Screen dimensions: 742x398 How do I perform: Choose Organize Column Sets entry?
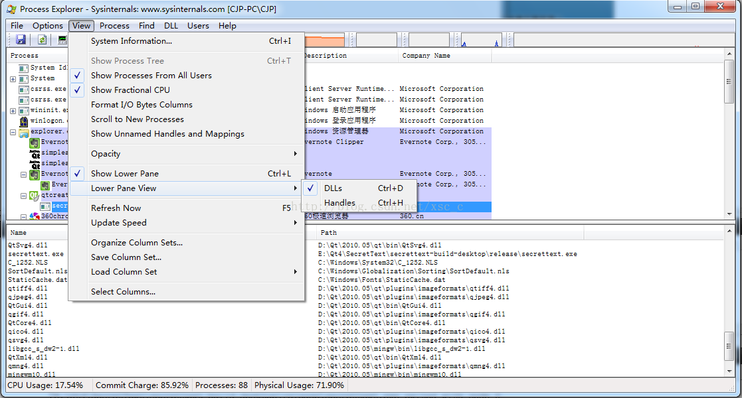click(187, 243)
